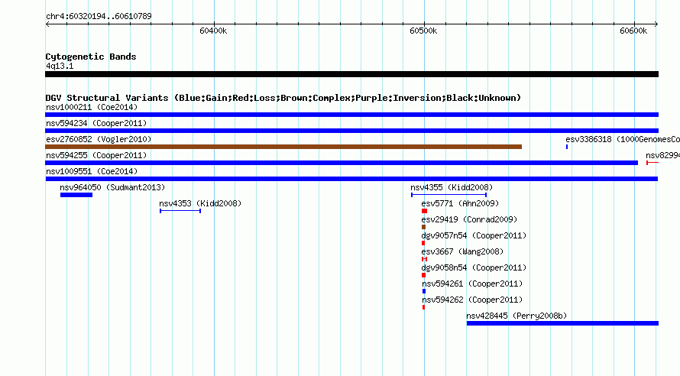Click the black 4q13.1 cytogenetic band bar
Image resolution: width=680 pixels, height=376 pixels.
pos(351,74)
